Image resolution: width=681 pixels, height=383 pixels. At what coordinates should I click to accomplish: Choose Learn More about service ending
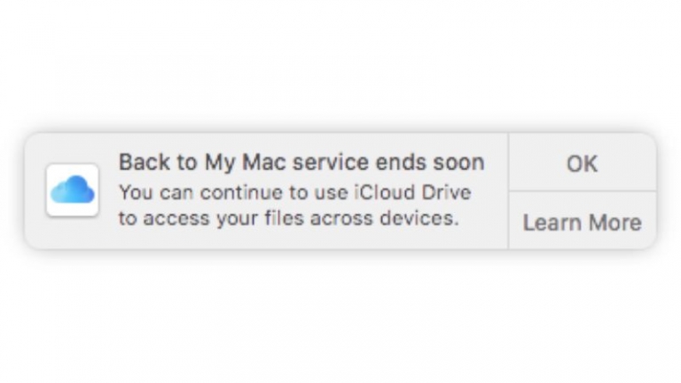pos(582,222)
